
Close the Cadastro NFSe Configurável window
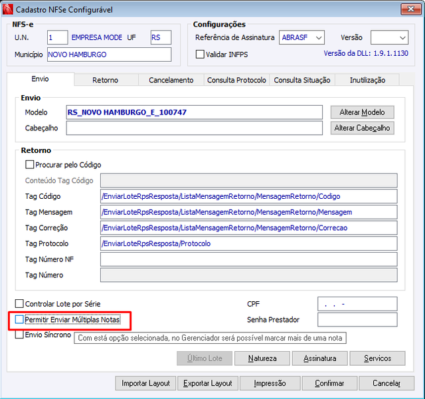(x=410, y=9)
